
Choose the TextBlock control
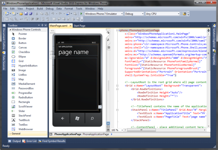[28, 120]
